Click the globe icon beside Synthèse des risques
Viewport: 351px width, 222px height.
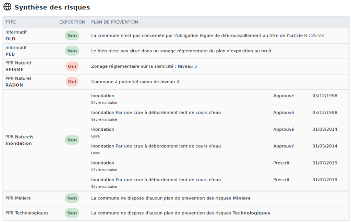[7, 7]
